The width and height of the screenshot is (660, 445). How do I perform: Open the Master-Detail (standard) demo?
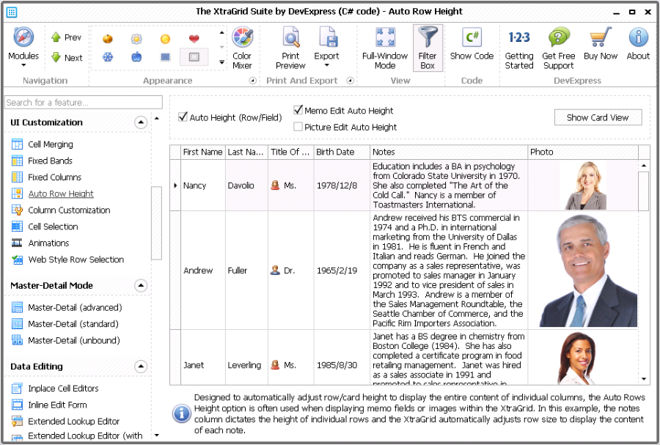[76, 323]
